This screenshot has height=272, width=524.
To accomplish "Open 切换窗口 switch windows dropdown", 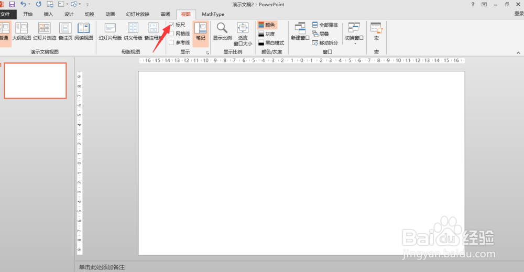I will (354, 34).
